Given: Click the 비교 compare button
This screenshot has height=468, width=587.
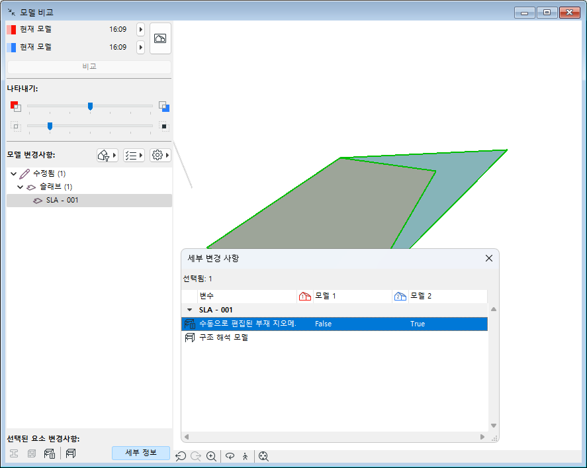Looking at the screenshot, I should pos(89,67).
